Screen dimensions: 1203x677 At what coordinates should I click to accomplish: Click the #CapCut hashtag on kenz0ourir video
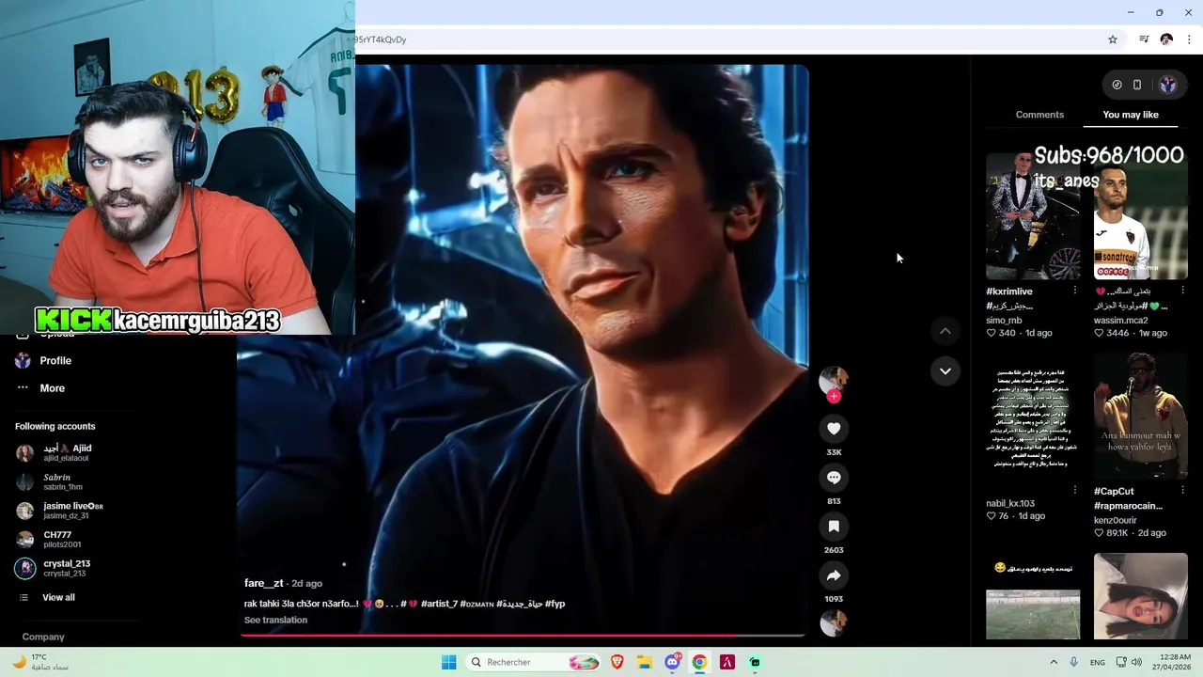[x=1114, y=492]
